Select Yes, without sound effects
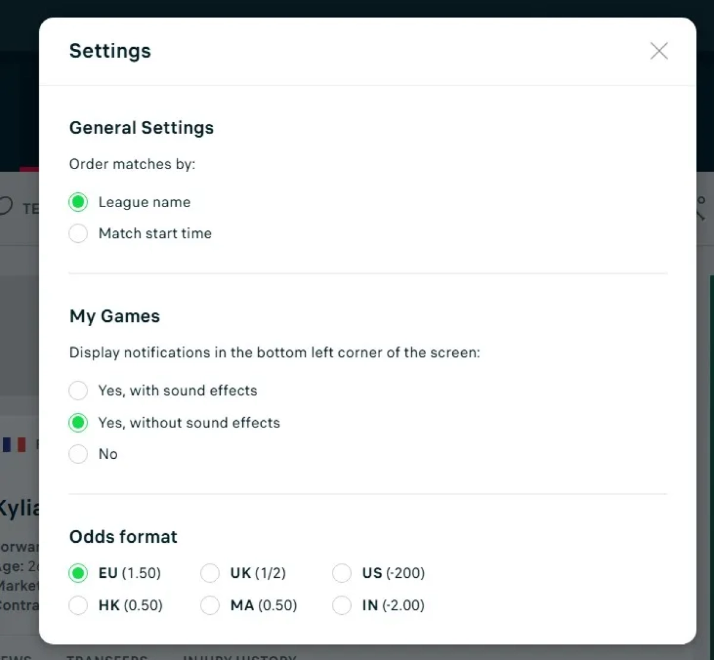This screenshot has height=660, width=714. pyautogui.click(x=78, y=423)
